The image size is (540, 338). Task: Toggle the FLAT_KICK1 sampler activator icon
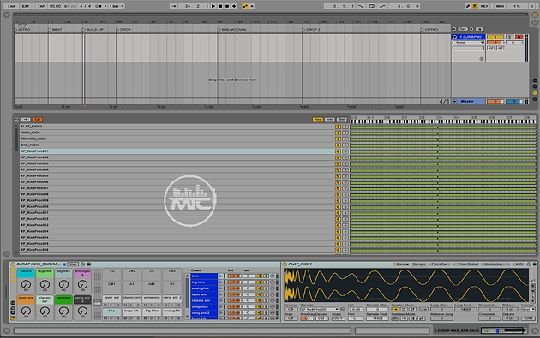pos(285,264)
